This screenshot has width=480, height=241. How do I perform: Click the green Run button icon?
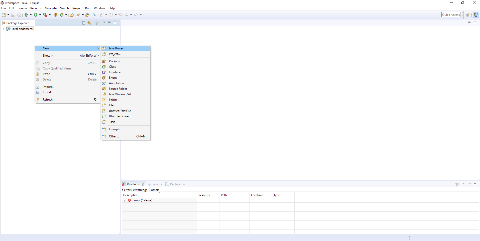tap(36, 15)
